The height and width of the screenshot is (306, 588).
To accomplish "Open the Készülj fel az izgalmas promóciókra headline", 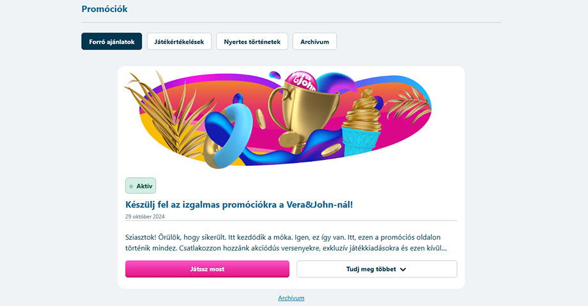I will coord(239,205).
